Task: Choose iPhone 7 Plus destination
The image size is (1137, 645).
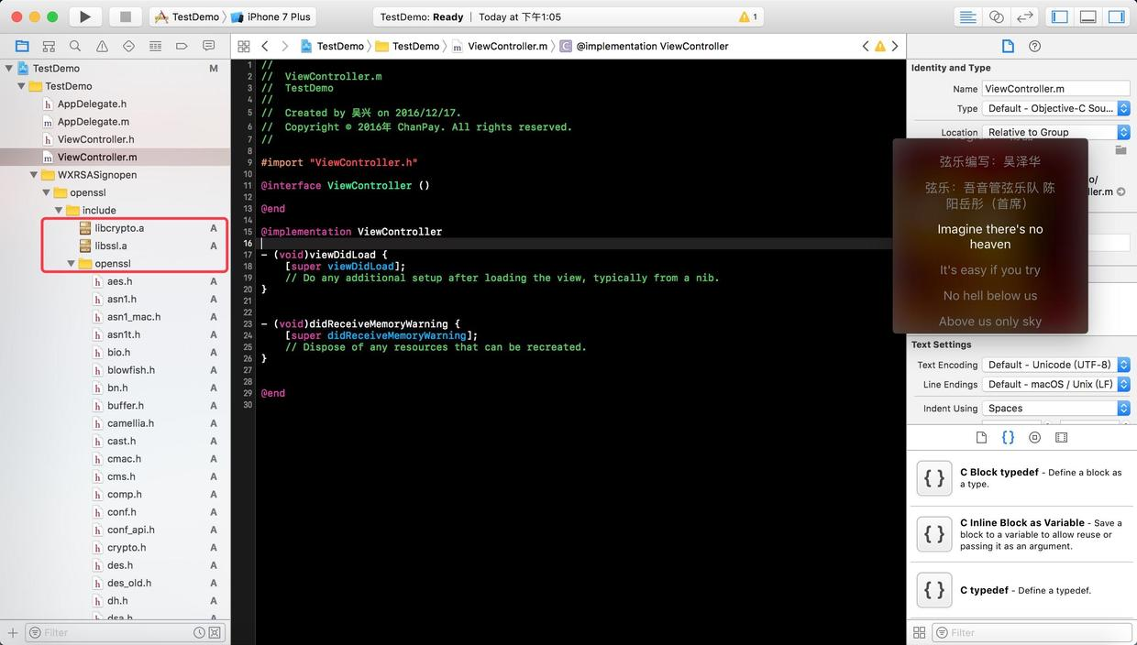Action: (x=271, y=16)
